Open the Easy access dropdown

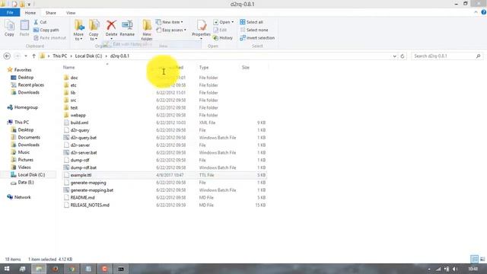point(171,30)
